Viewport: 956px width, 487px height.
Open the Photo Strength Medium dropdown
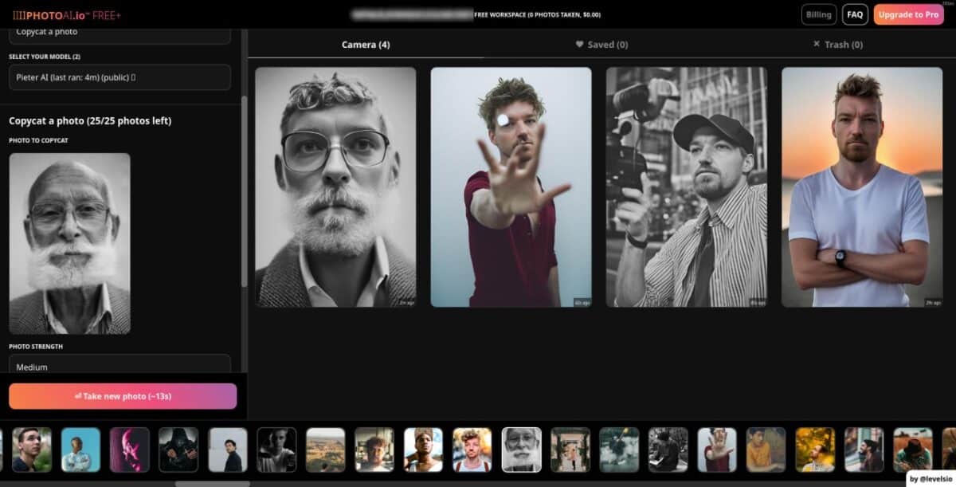tap(119, 366)
